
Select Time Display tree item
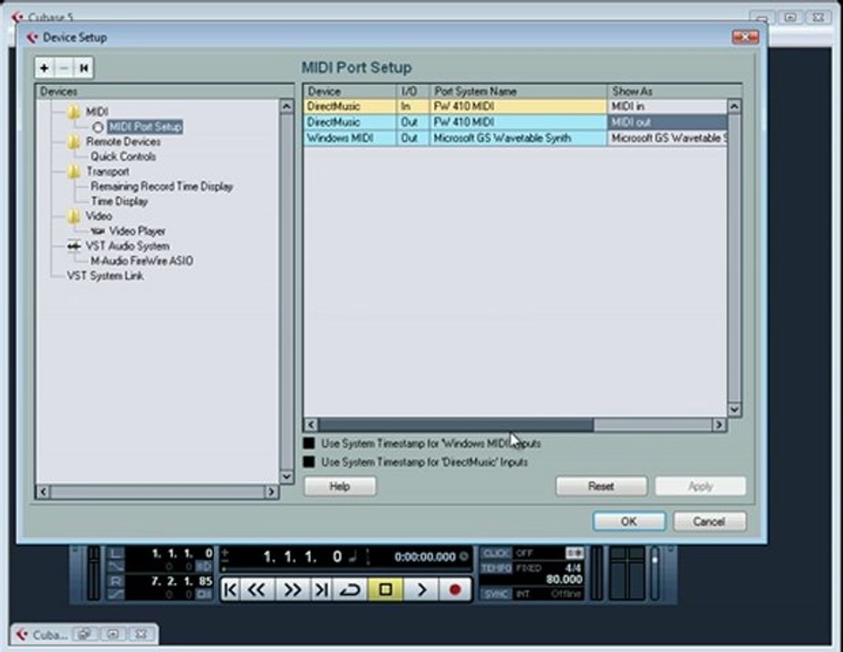click(119, 201)
